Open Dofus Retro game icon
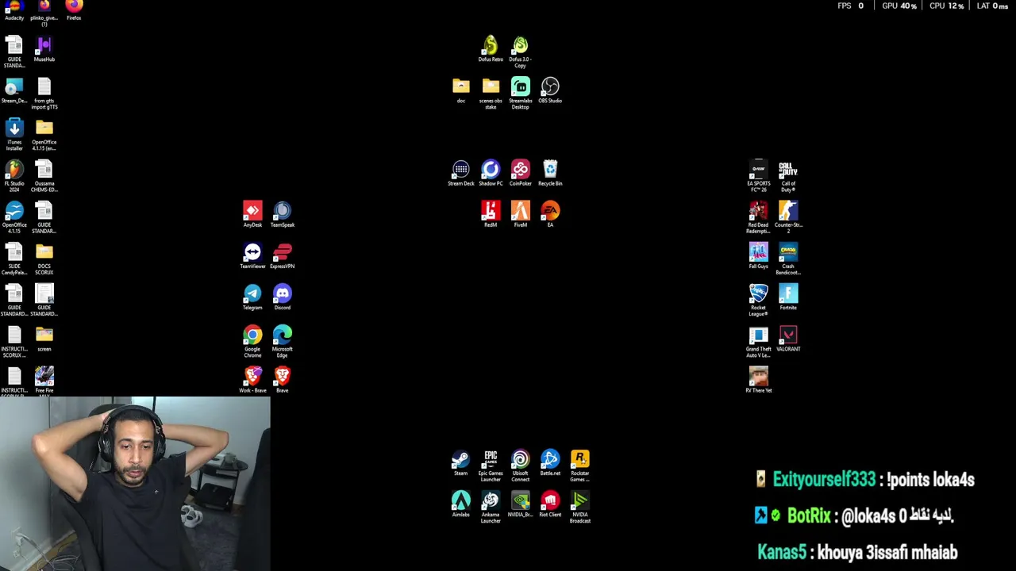Image resolution: width=1016 pixels, height=571 pixels. click(x=491, y=49)
